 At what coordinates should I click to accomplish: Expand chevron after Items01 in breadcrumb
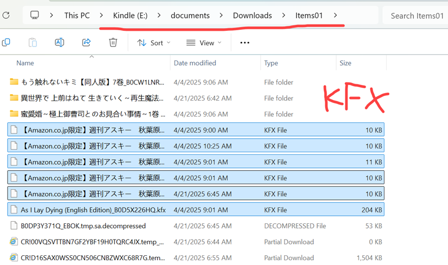pyautogui.click(x=336, y=15)
